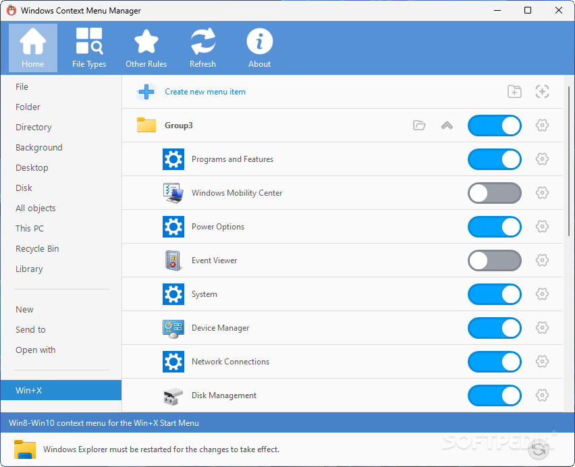Open the Other Rules star section
The height and width of the screenshot is (467, 575).
pos(146,48)
